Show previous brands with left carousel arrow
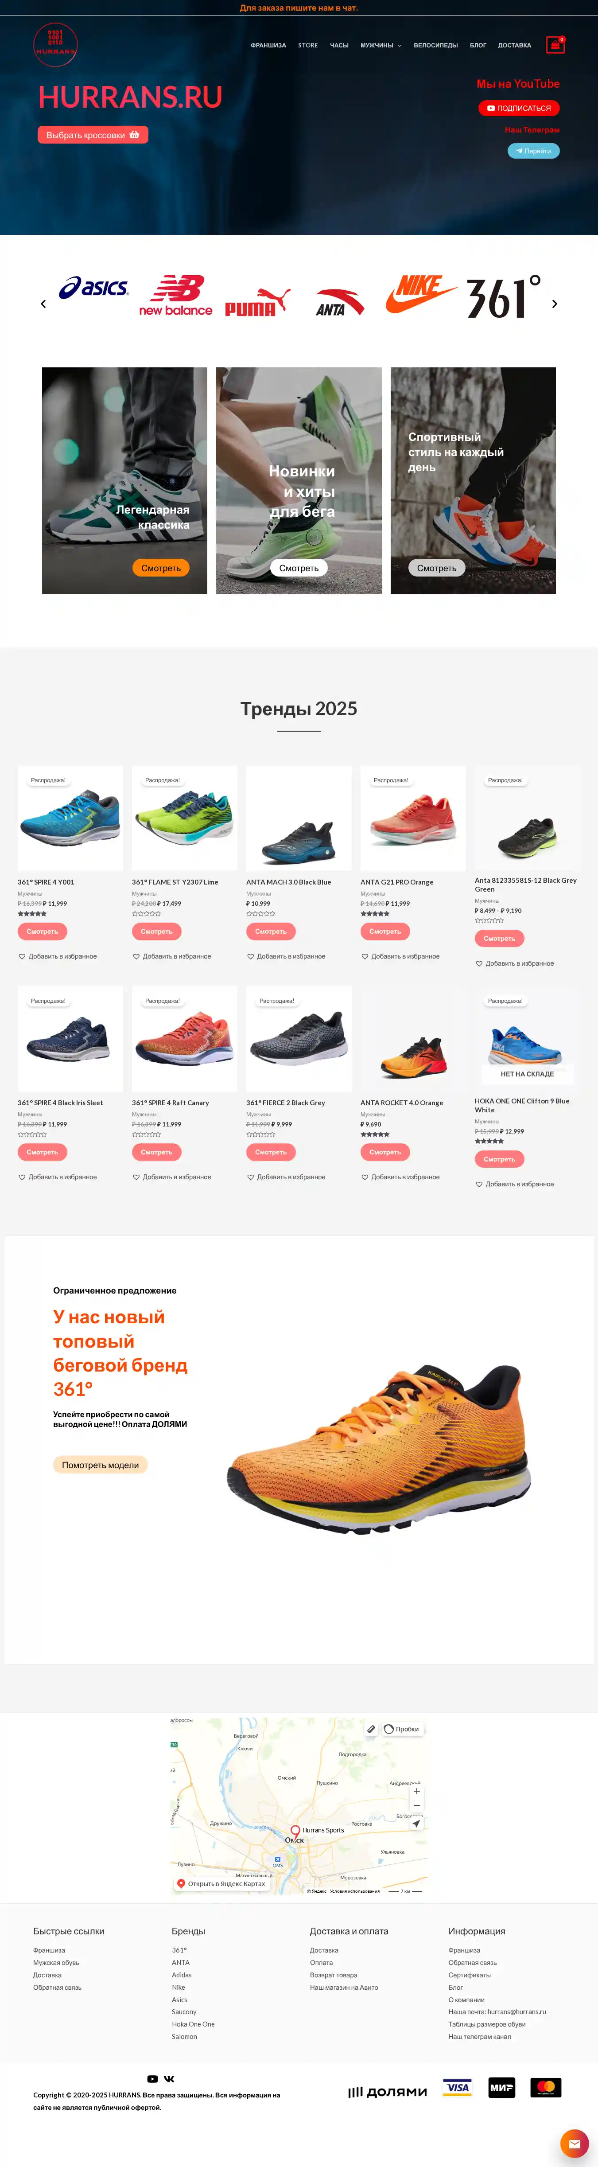Screen dimensions: 598x2167 tap(43, 304)
